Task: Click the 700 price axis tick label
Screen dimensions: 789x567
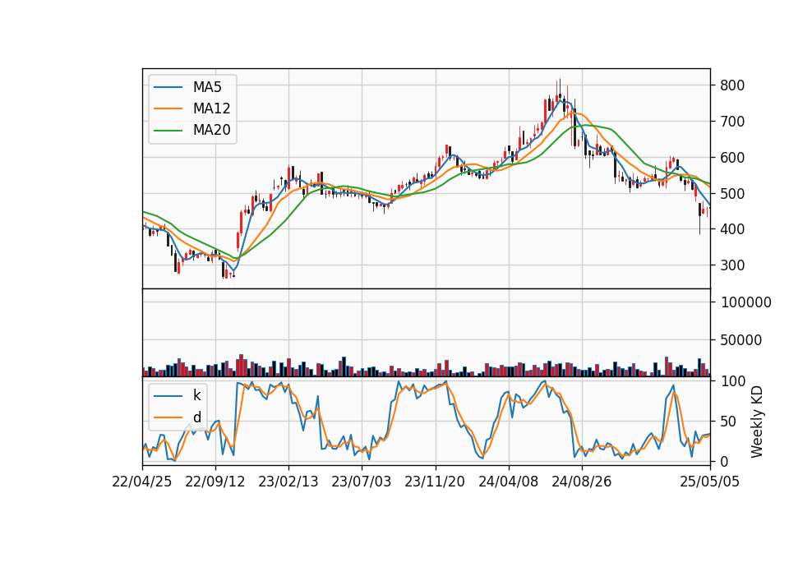Action: pos(732,122)
